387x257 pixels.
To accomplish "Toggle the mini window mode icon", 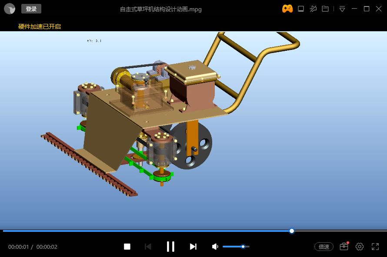I will coord(301,9).
